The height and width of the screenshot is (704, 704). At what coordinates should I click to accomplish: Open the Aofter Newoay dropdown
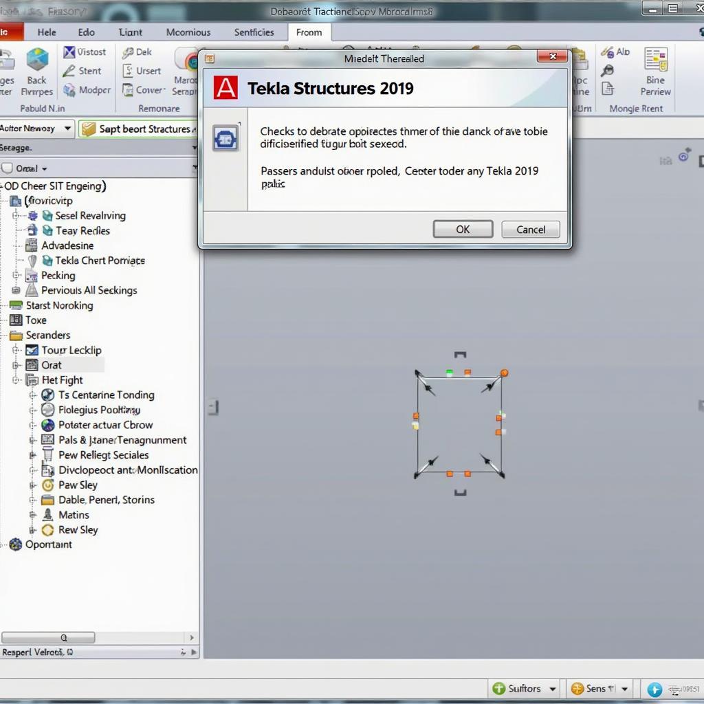pos(67,129)
